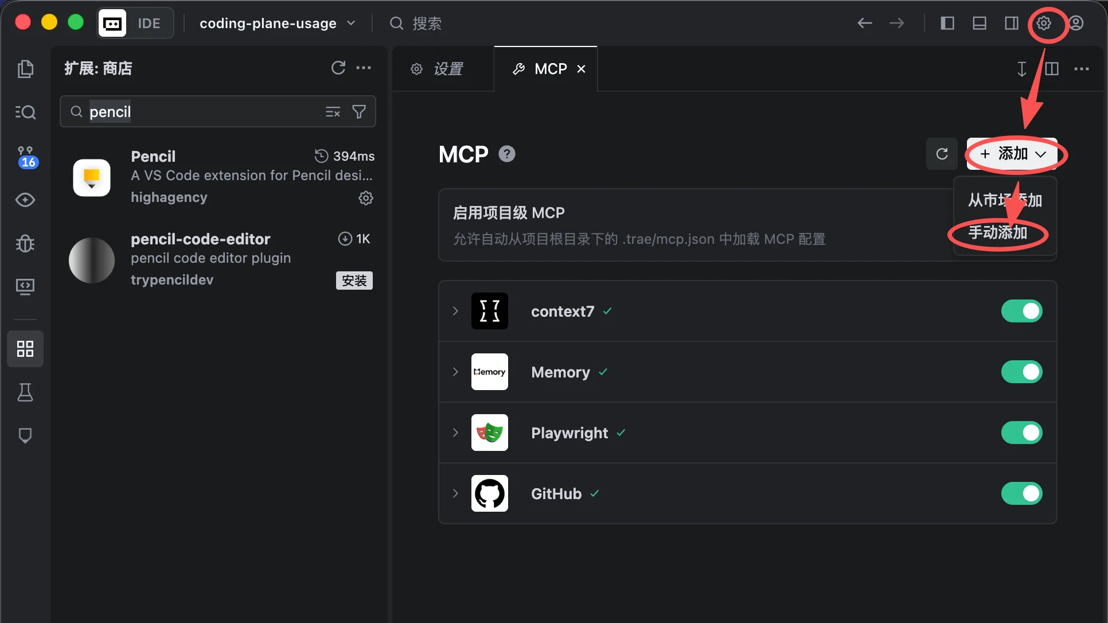This screenshot has height=623, width=1108.
Task: Expand the Playwright MCP server entry
Action: (455, 433)
